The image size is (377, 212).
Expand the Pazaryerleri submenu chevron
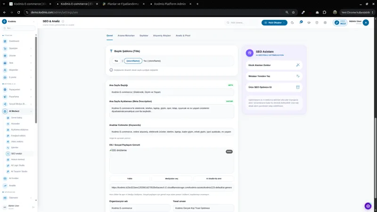31,90
